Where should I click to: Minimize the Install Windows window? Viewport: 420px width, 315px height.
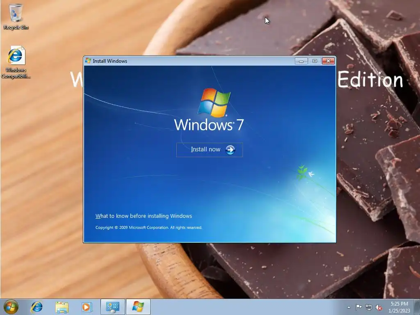301,61
